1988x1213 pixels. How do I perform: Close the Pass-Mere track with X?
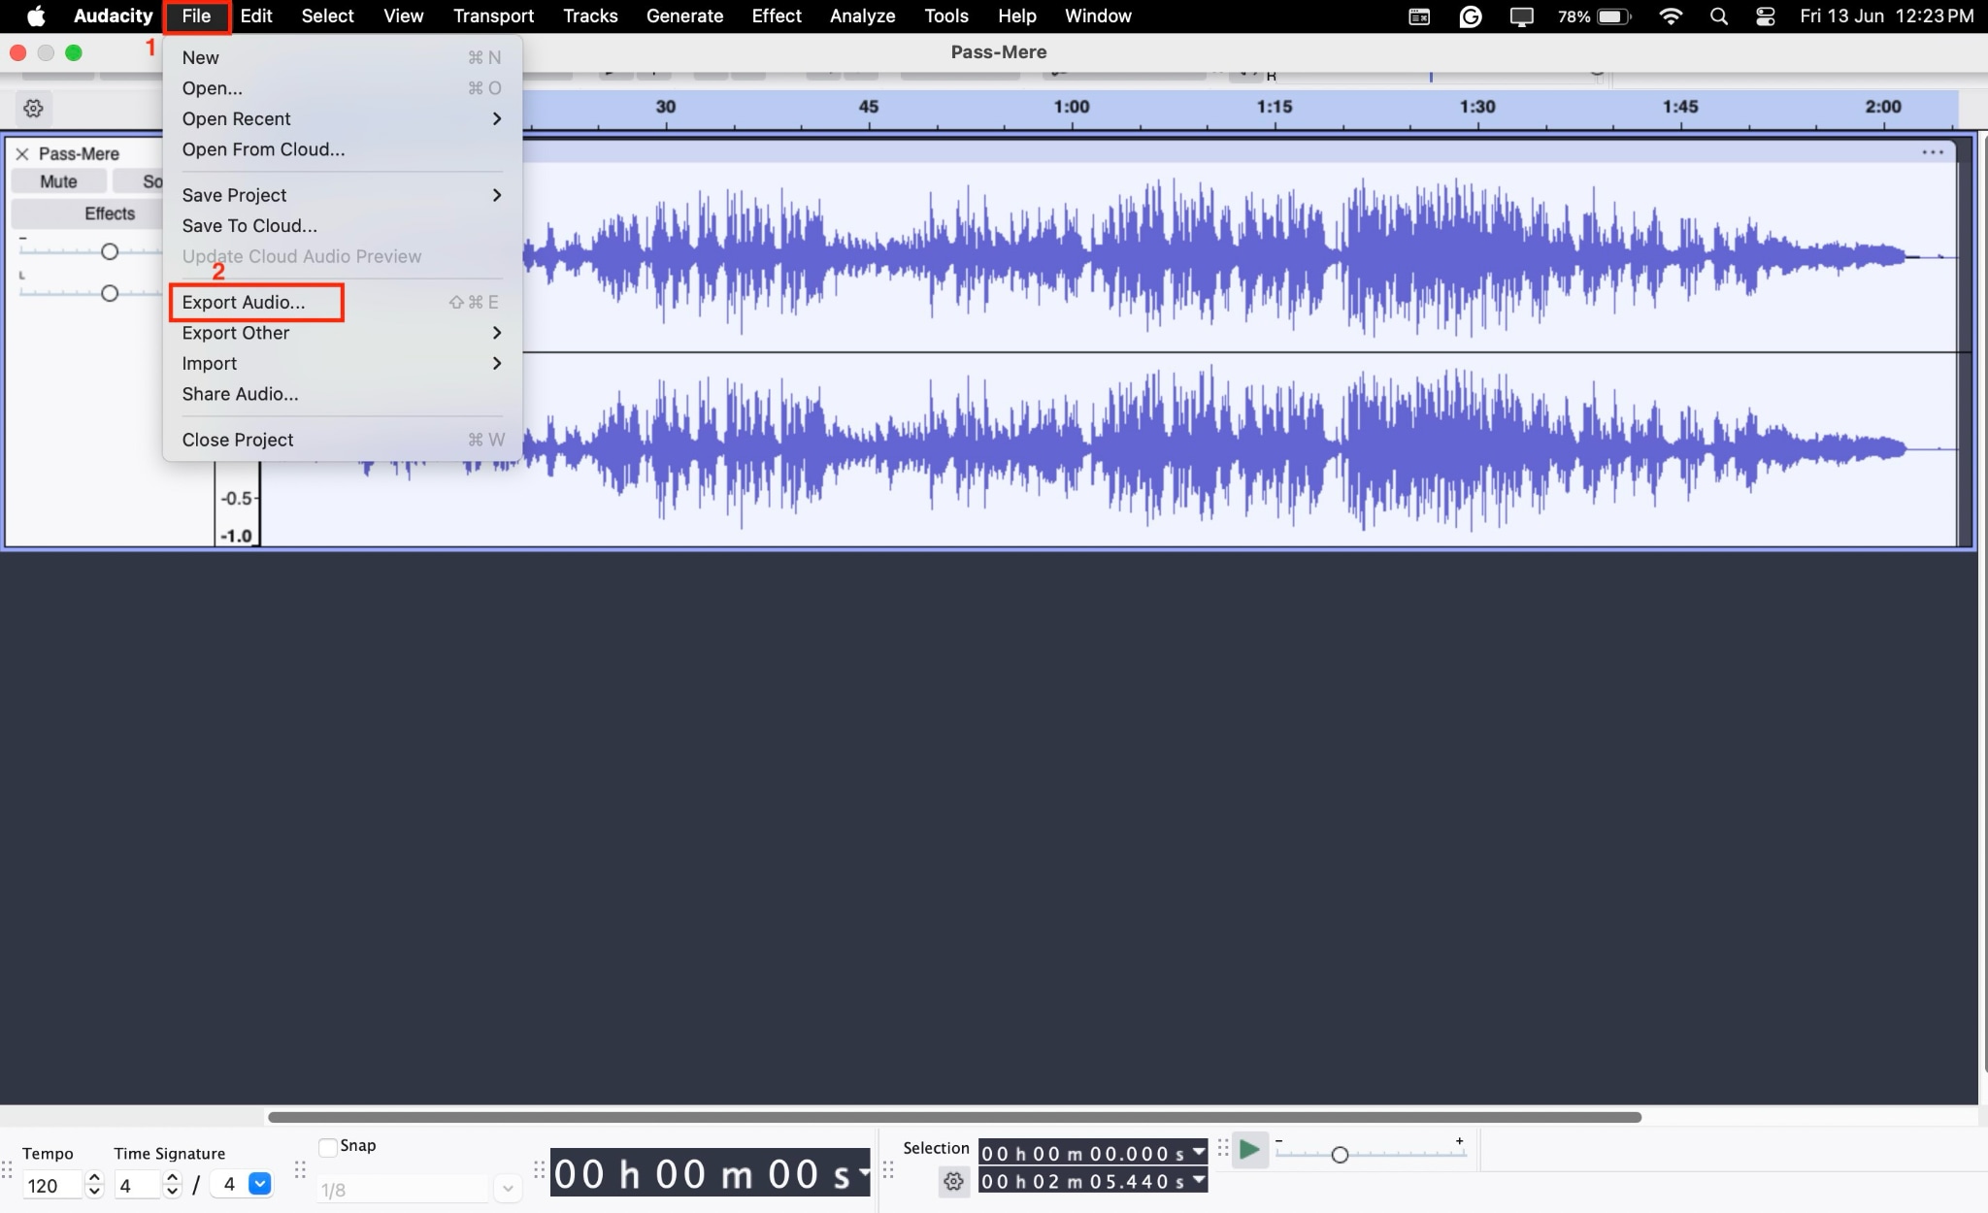pyautogui.click(x=21, y=153)
